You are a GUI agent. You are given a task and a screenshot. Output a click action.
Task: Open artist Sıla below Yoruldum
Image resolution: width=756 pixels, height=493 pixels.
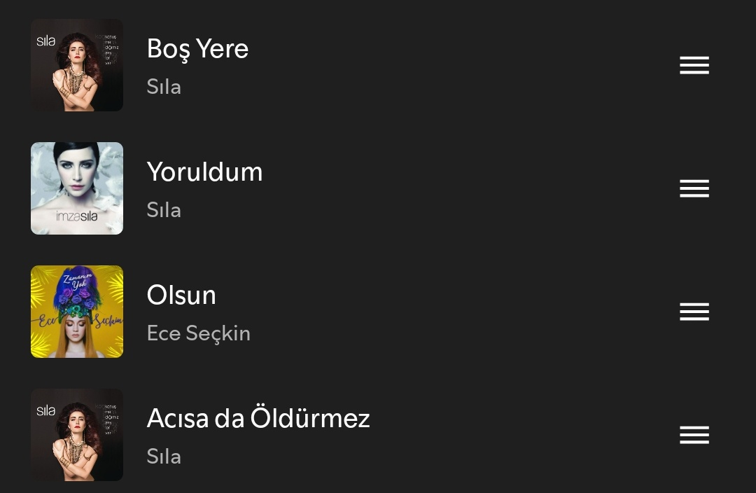pos(164,210)
